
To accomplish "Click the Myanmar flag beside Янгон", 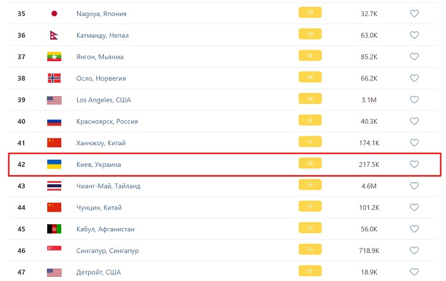I will pos(54,57).
